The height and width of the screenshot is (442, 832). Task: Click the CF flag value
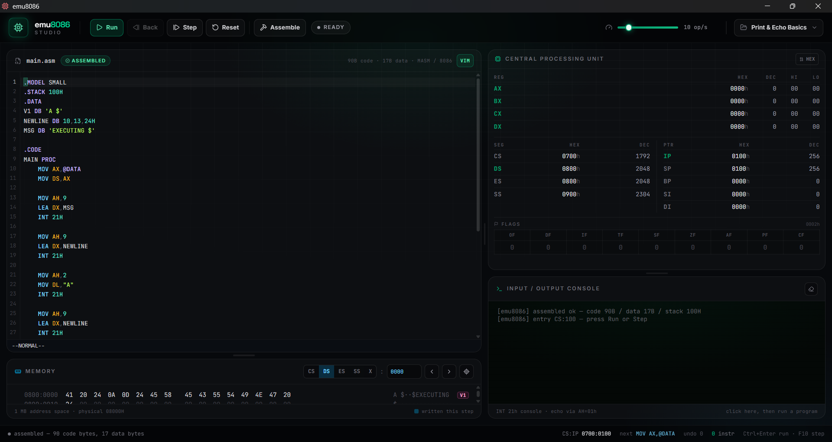coord(801,247)
